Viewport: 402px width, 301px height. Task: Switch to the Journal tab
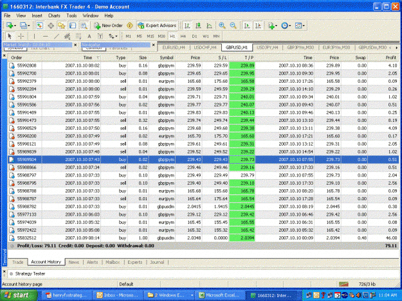[157, 262]
